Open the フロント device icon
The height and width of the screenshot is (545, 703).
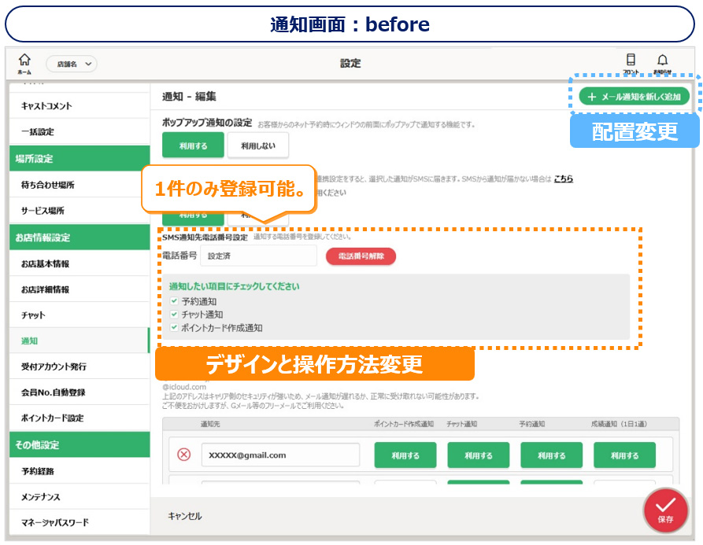631,61
